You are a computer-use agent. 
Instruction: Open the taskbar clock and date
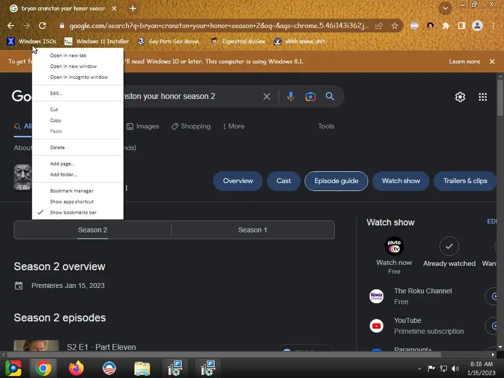(481, 368)
